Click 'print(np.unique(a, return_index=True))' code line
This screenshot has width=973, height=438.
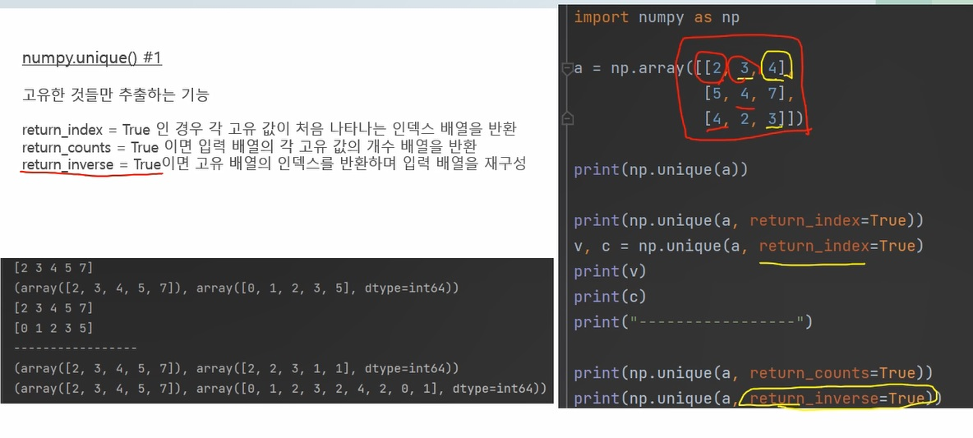click(749, 220)
